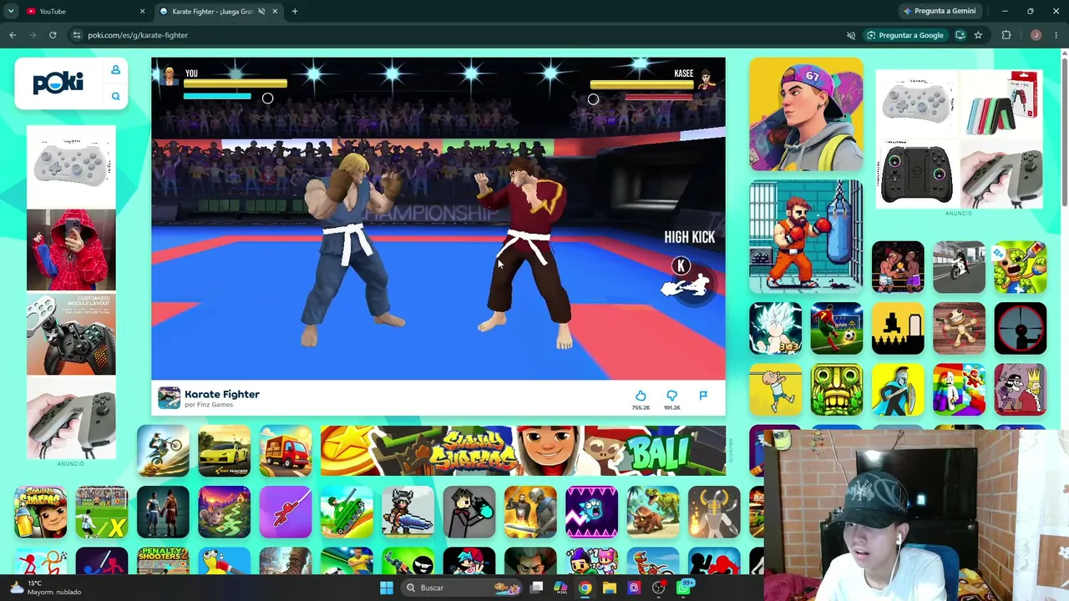This screenshot has height=601, width=1069.
Task: Reload the Poki page
Action: click(53, 35)
